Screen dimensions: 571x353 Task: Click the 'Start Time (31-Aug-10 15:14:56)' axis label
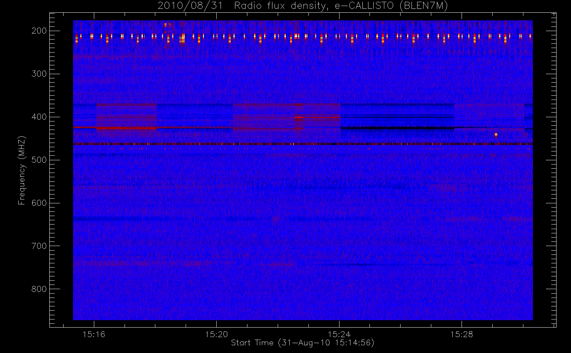coord(302,343)
